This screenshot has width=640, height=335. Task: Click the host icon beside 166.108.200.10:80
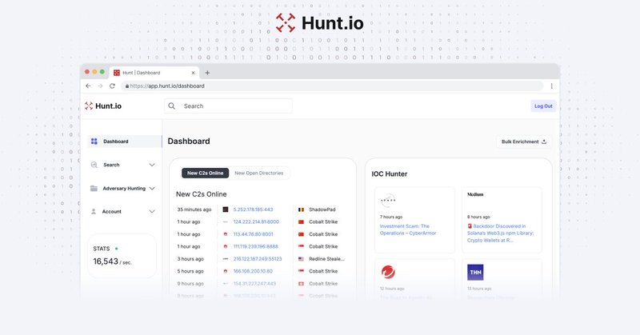pos(226,271)
